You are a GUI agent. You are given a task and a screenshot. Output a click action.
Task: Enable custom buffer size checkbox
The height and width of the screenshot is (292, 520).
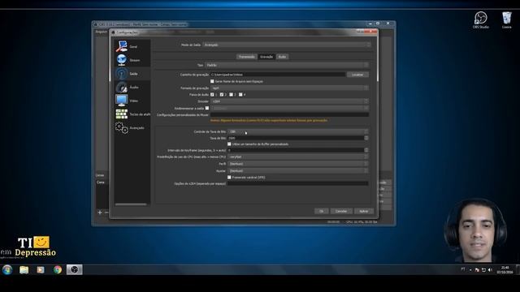pyautogui.click(x=229, y=144)
